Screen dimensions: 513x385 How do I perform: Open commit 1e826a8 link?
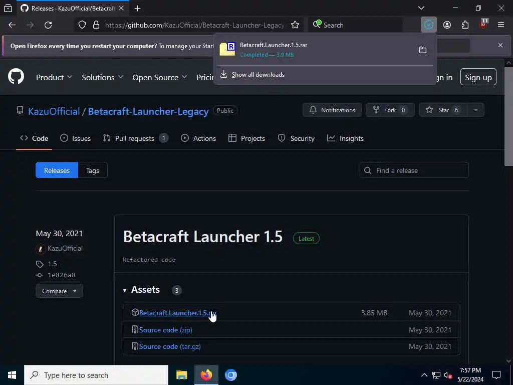[x=62, y=275]
